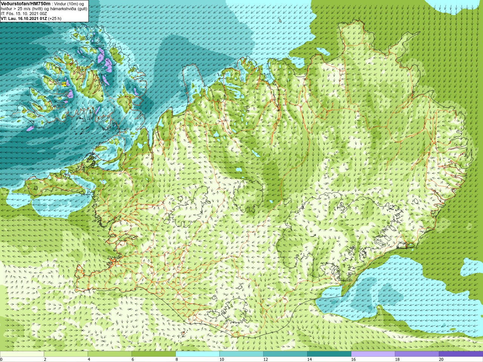
Task: Click the legend scale label 12
Action: [266, 359]
